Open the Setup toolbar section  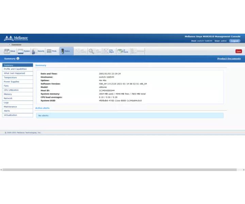point(10,51)
